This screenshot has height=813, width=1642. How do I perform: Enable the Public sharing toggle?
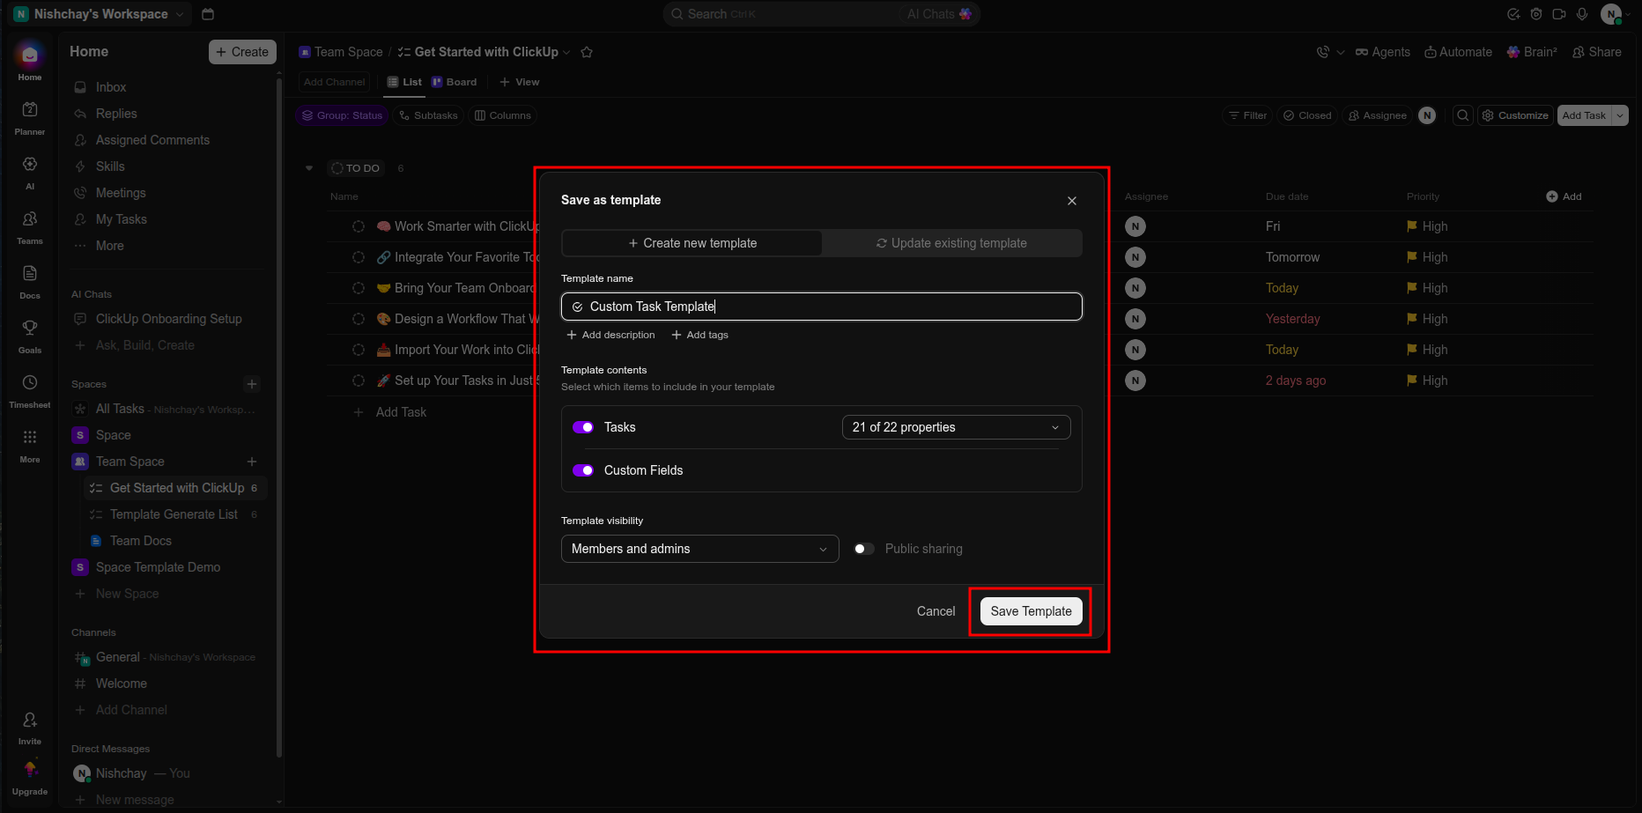864,549
